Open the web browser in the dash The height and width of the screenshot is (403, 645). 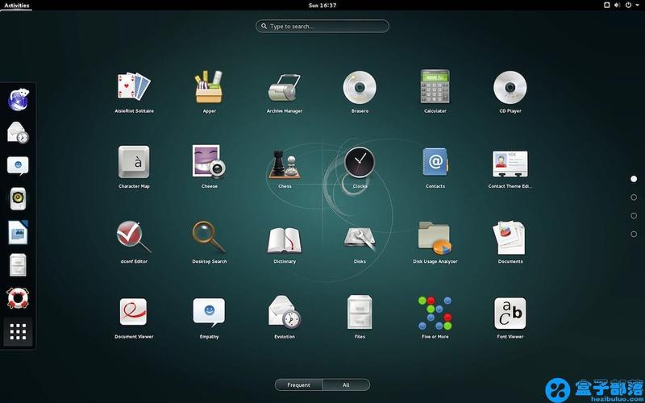18,99
